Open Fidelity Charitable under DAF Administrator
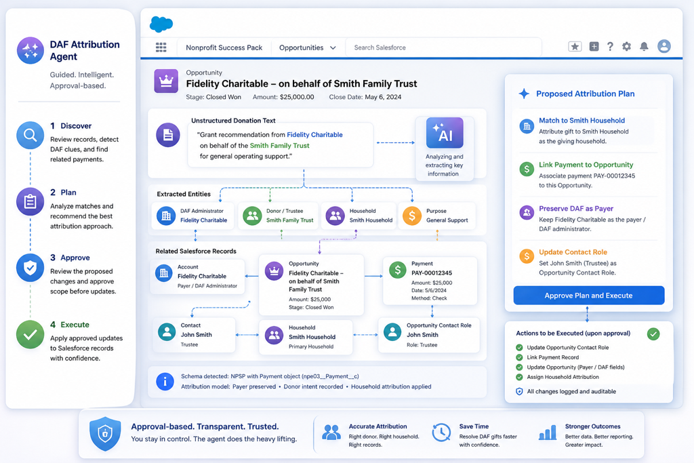The image size is (694, 463). (x=203, y=220)
